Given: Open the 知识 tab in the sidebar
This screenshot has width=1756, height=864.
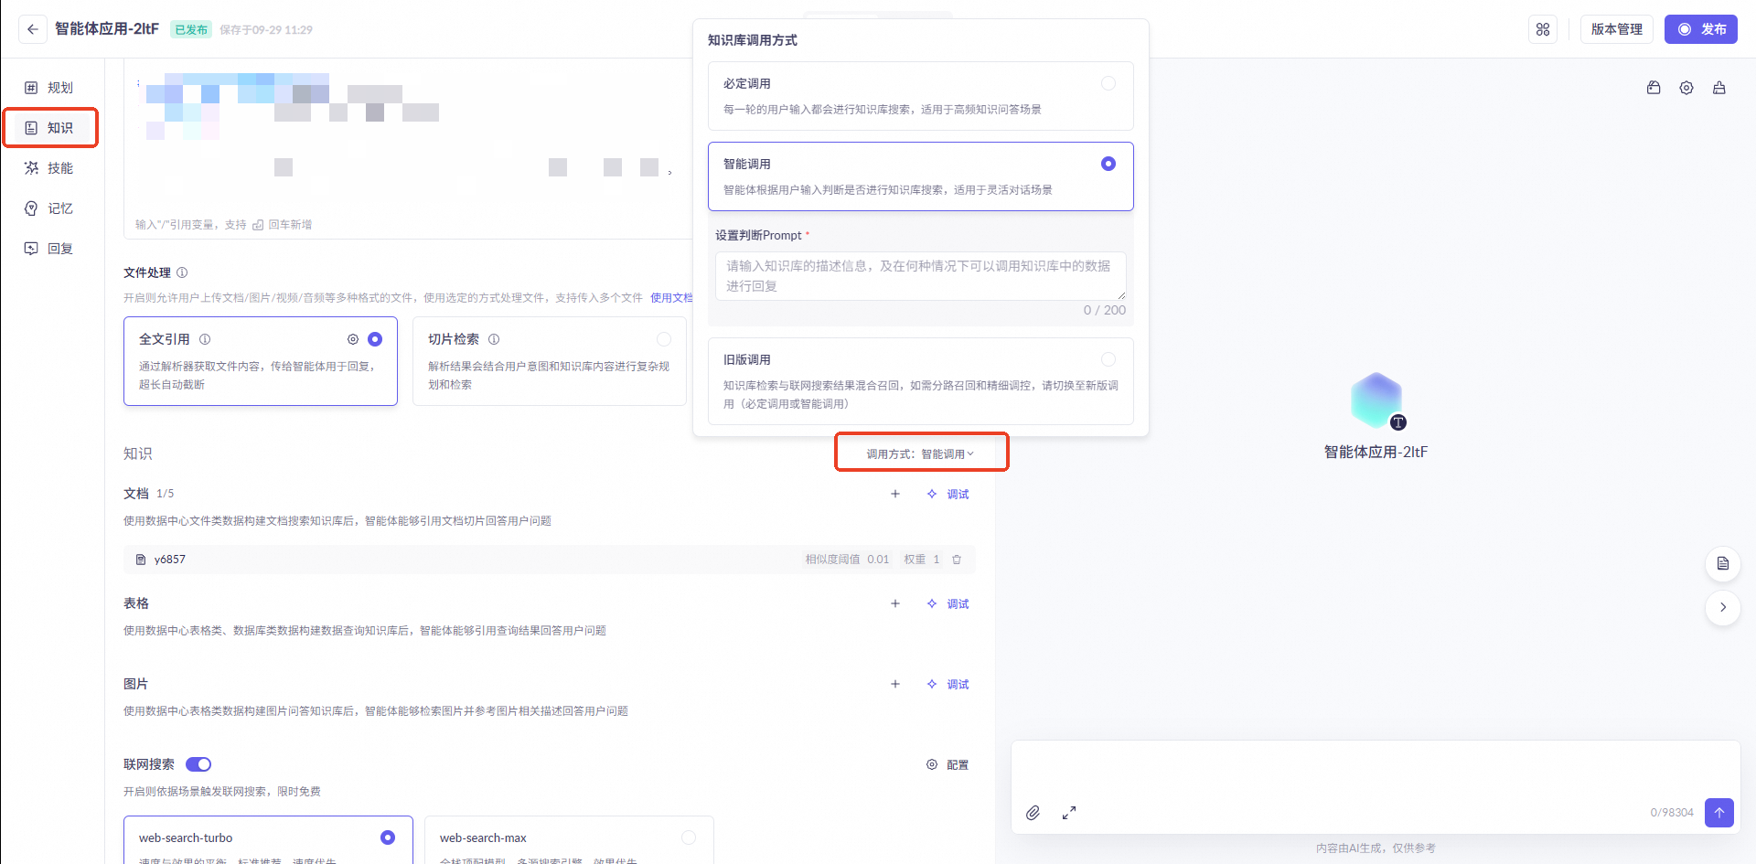Looking at the screenshot, I should 50,128.
